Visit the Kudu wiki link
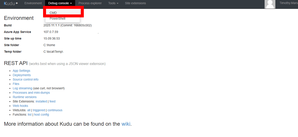 click(x=126, y=124)
